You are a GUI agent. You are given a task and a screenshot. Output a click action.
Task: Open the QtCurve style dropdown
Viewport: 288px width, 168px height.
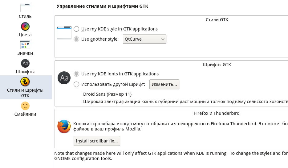pyautogui.click(x=144, y=39)
